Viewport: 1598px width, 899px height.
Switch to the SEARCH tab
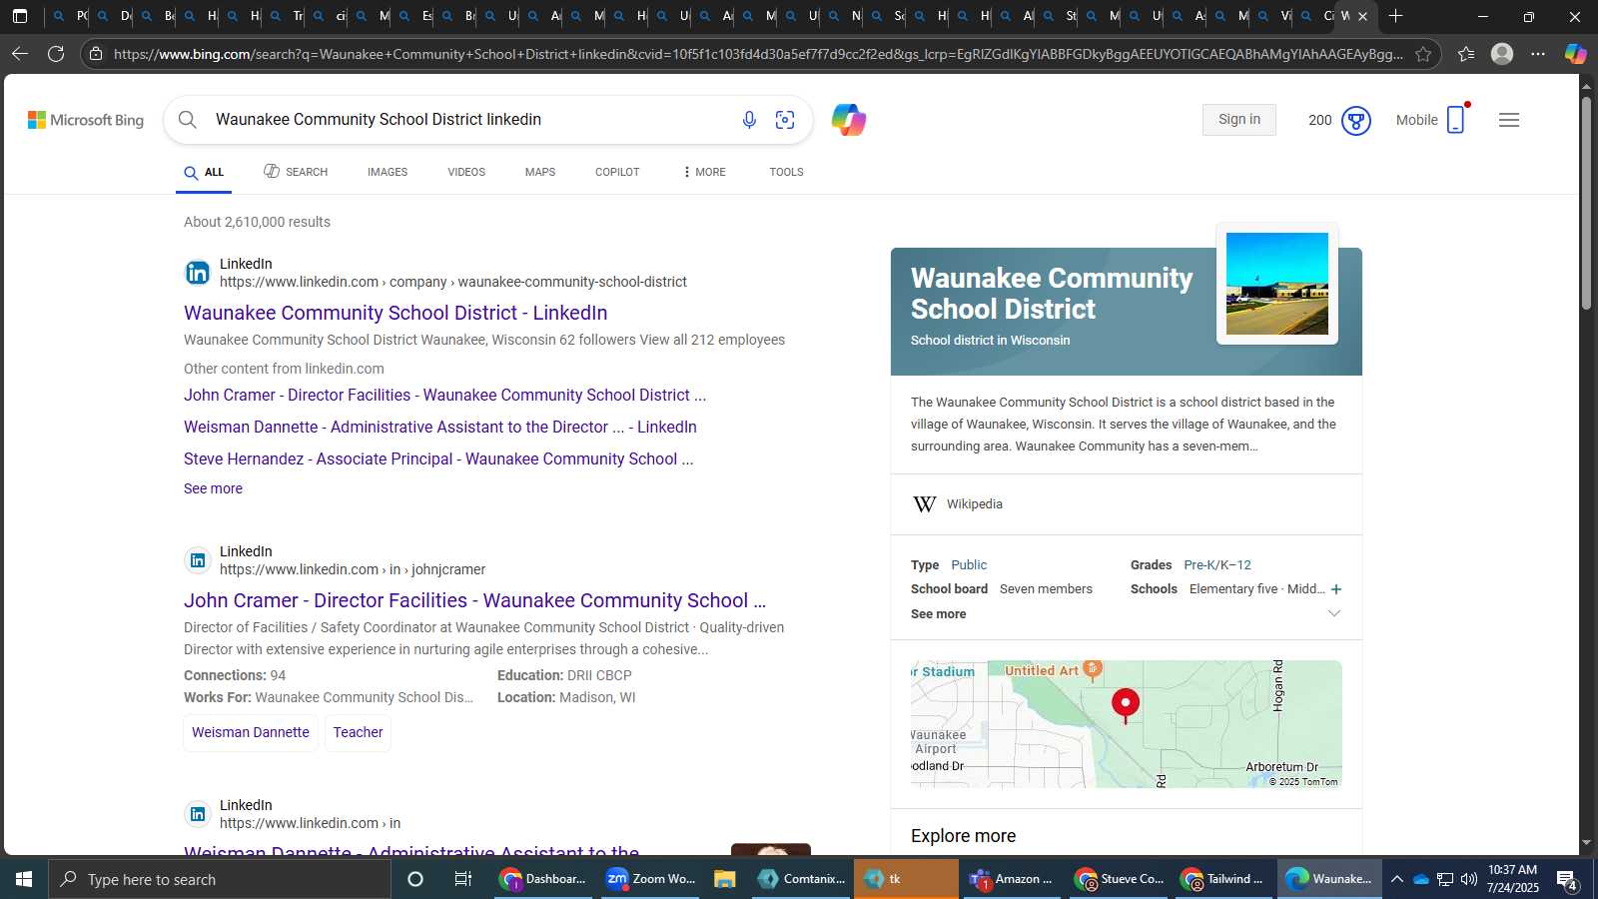pyautogui.click(x=296, y=172)
